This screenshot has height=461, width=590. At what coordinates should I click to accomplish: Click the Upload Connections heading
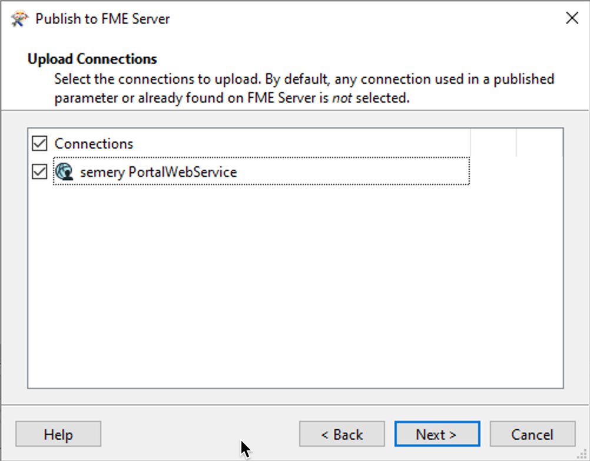pyautogui.click(x=92, y=59)
